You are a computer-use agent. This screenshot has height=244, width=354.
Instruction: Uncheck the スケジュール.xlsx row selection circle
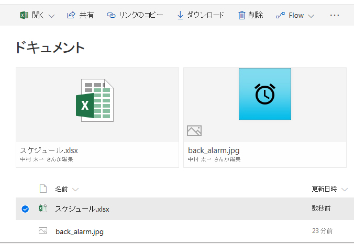click(25, 209)
